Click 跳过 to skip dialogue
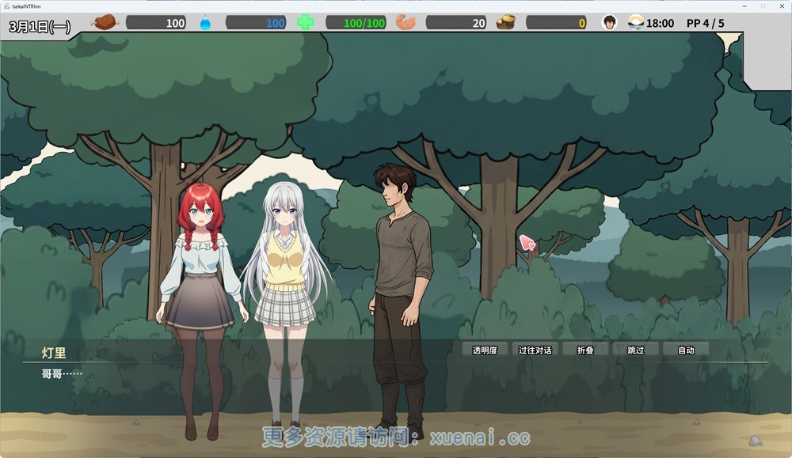This screenshot has height=458, width=792. tap(635, 350)
